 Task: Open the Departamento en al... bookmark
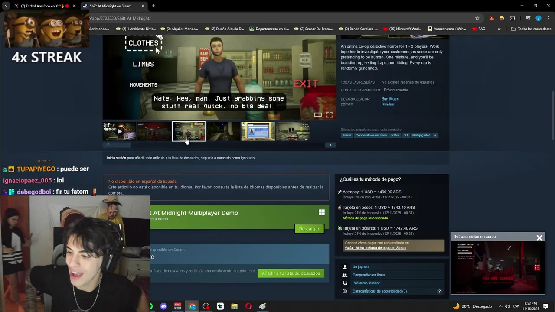point(269,29)
